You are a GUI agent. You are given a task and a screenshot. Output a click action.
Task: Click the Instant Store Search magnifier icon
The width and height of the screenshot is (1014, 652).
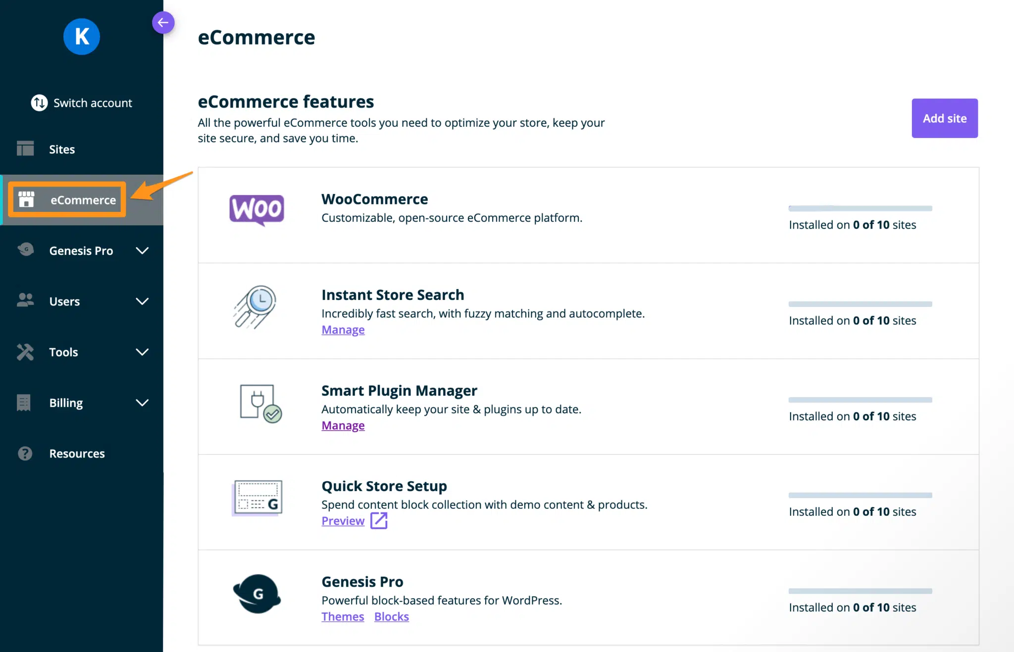coord(255,306)
